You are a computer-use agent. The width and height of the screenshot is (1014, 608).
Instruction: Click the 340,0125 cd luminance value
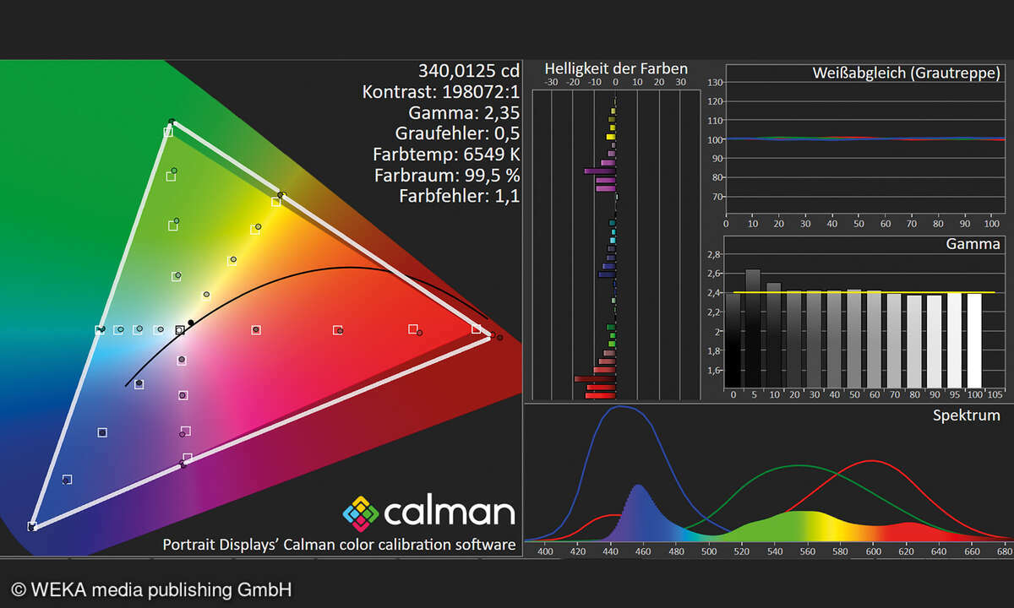click(468, 69)
